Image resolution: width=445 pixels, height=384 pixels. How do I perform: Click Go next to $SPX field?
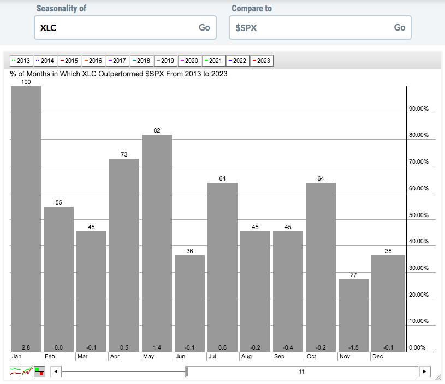399,27
